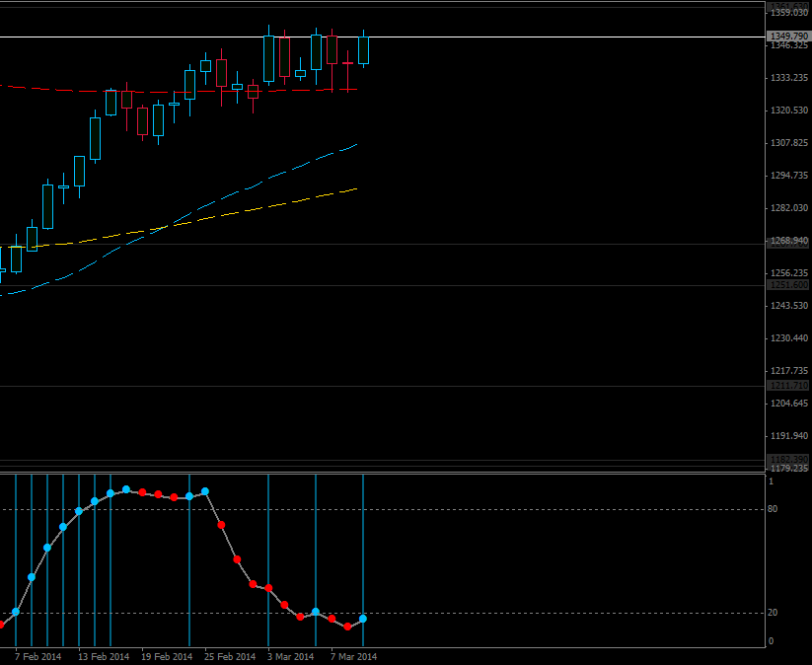Click the 1320.530 price axis label
812x665 pixels.
coord(789,111)
